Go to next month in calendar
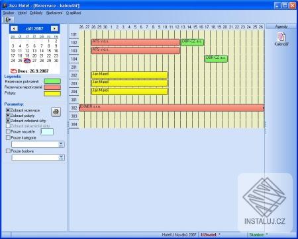Image resolution: width=298 pixels, height=239 pixels. tap(54, 28)
